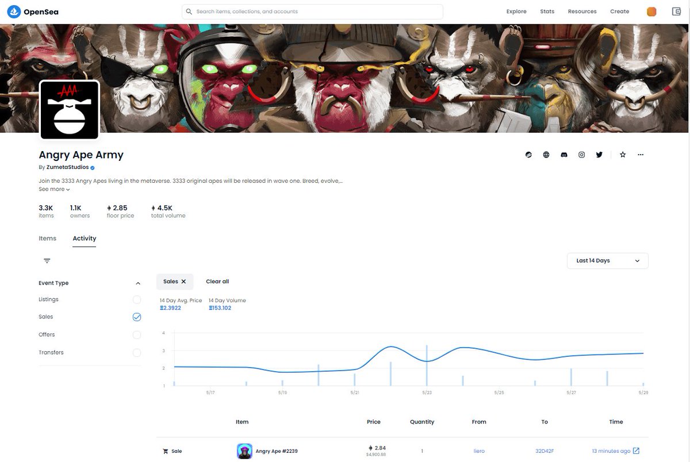690x462 pixels.
Task: Switch to the Items tab
Action: click(x=48, y=238)
